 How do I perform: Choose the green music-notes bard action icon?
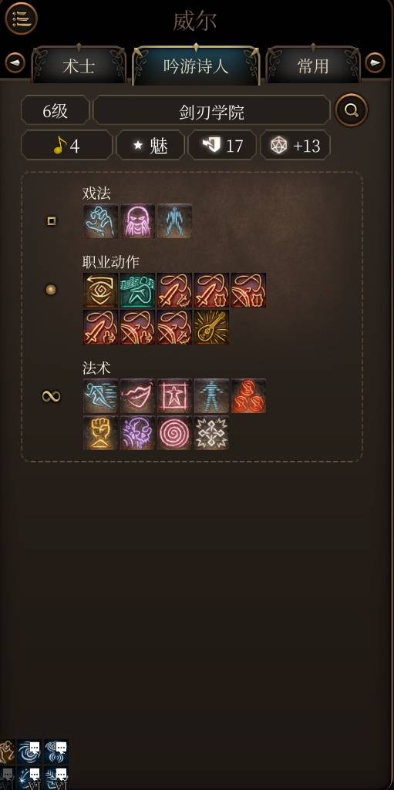click(137, 291)
